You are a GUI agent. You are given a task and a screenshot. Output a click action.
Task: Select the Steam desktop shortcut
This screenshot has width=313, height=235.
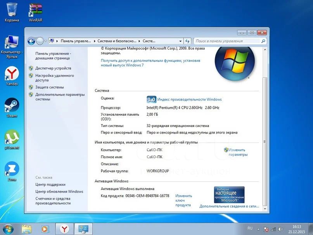(12, 108)
